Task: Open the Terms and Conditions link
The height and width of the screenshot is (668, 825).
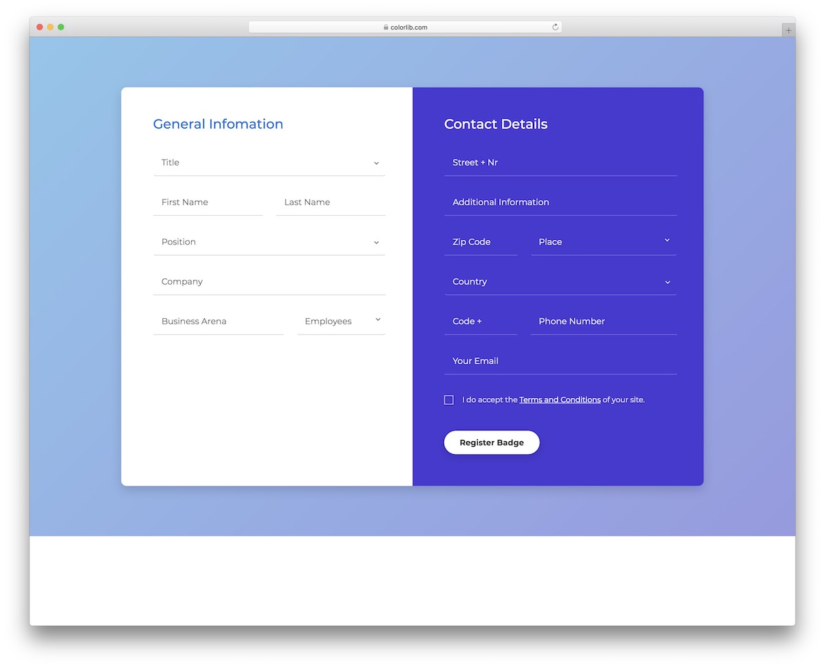Action: click(560, 399)
